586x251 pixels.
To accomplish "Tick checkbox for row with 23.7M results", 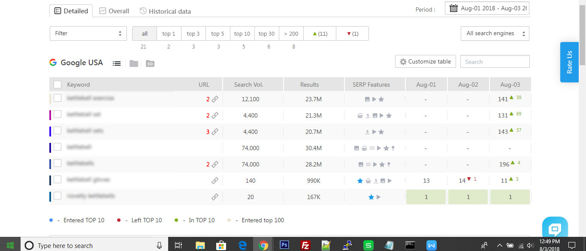I will [57, 98].
